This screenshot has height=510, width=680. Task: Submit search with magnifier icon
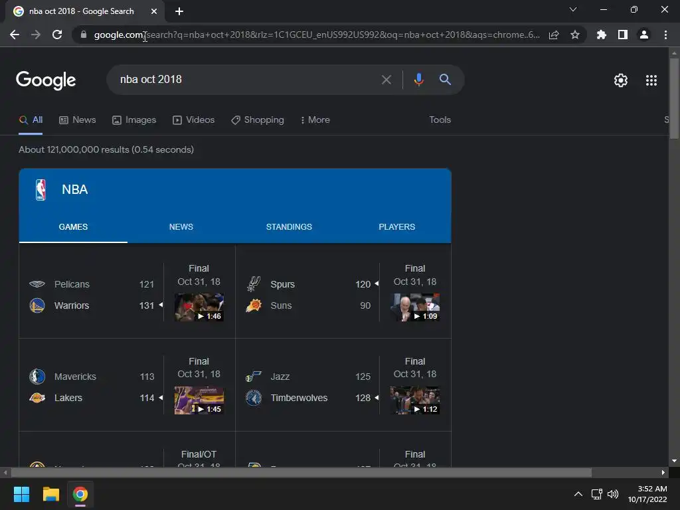445,80
